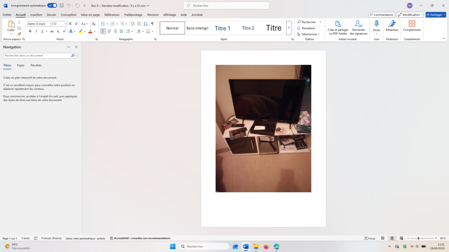Open the Modification mode dropdown
Image resolution: width=449 pixels, height=252 pixels.
410,15
